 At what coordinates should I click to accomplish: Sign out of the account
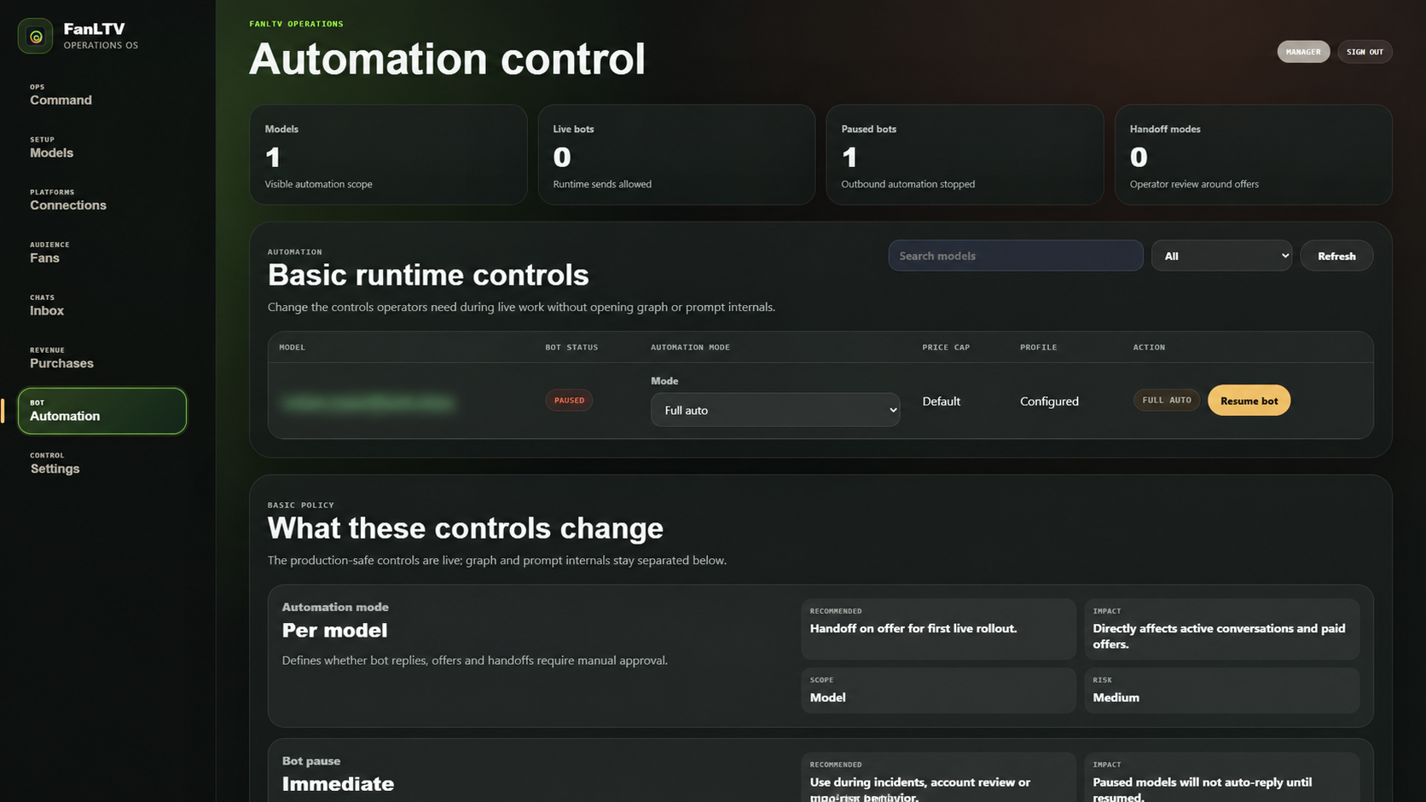1365,52
